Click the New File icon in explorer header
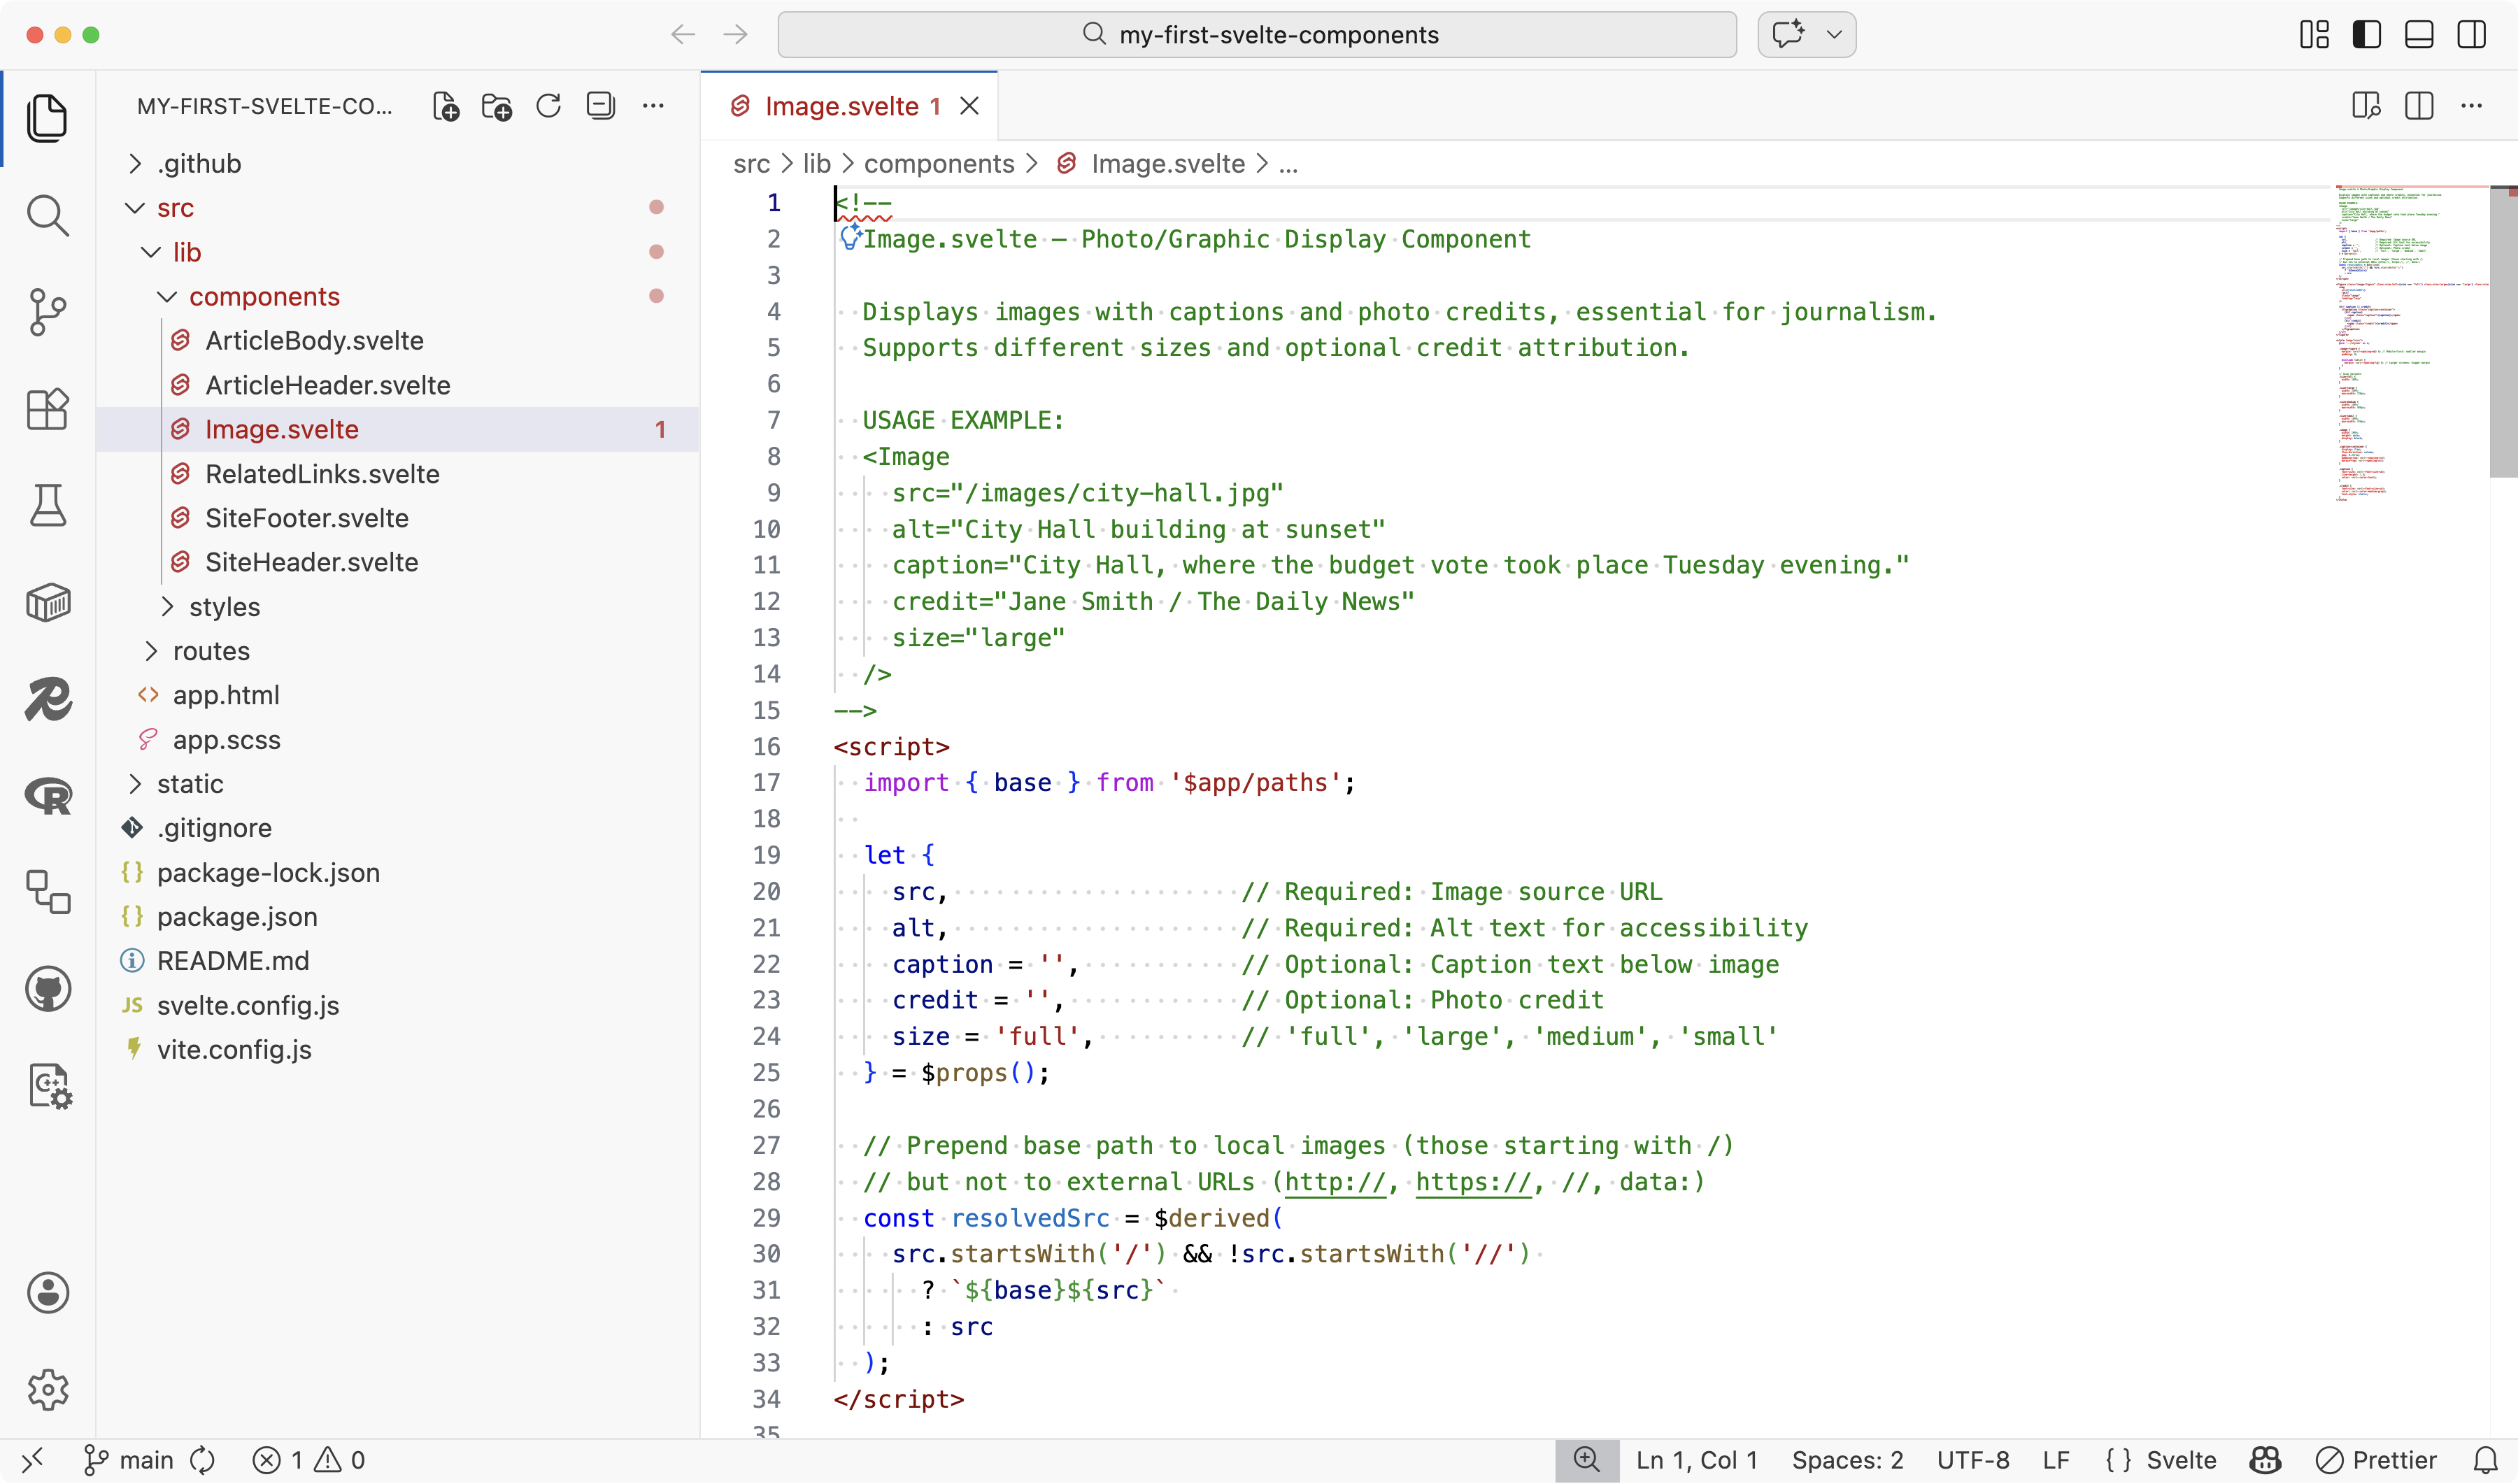The height and width of the screenshot is (1484, 2518). click(x=446, y=106)
